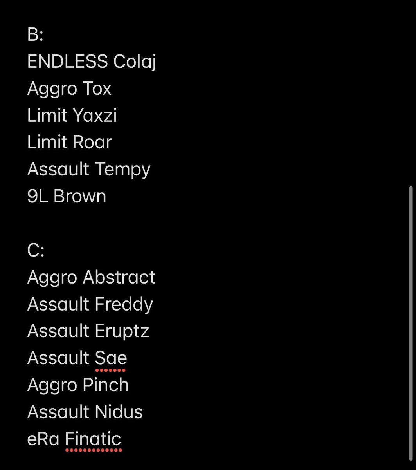Tap the Limit Yaxzi line
The image size is (416, 470).
pos(72,116)
